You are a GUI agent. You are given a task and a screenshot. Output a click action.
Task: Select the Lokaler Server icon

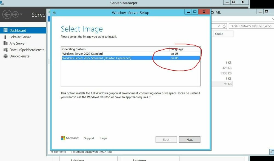point(5,37)
